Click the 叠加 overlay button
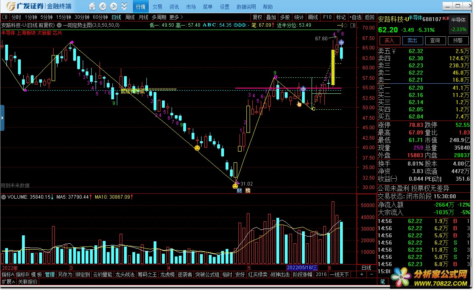The height and width of the screenshot is (290, 474). (x=271, y=17)
